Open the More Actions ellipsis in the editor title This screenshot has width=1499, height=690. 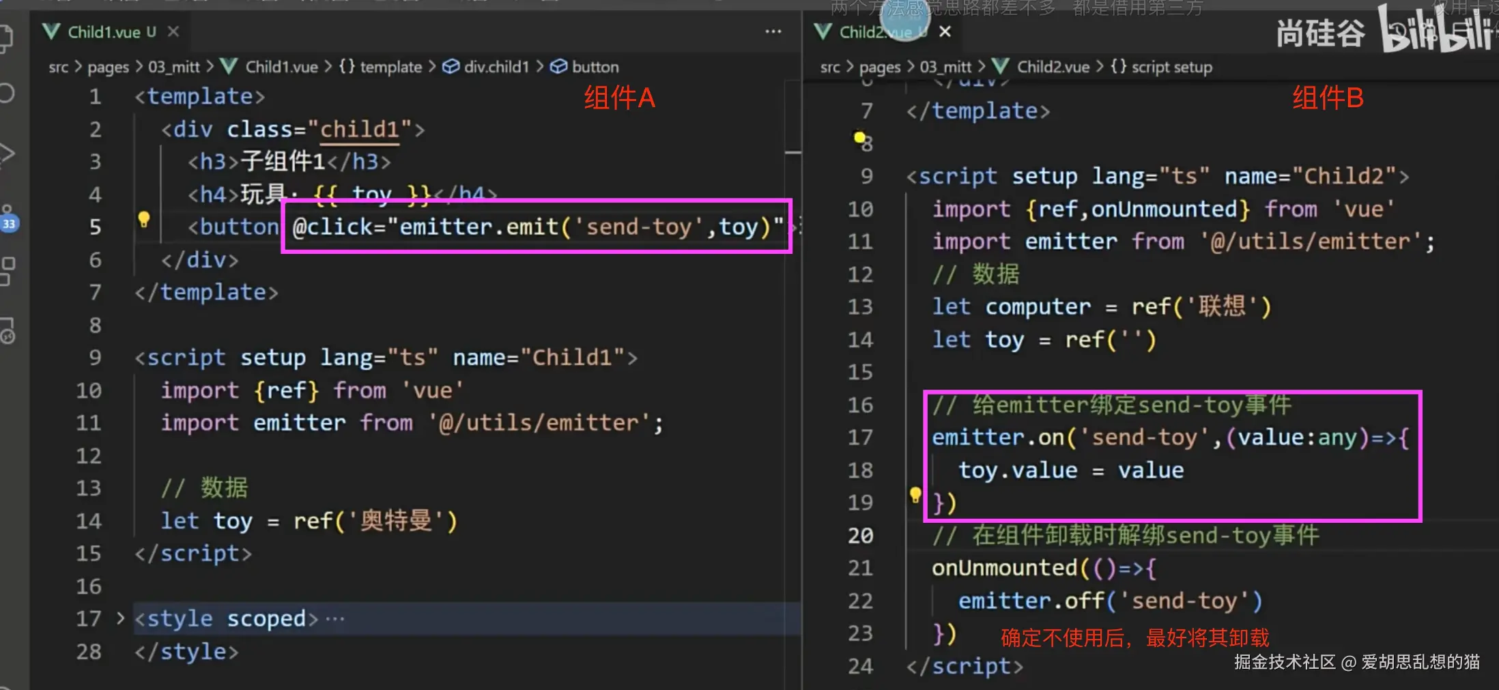click(x=773, y=31)
